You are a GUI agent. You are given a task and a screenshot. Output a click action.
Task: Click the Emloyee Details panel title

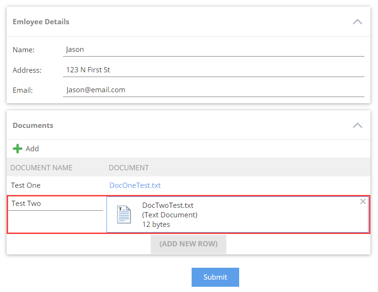tap(41, 22)
